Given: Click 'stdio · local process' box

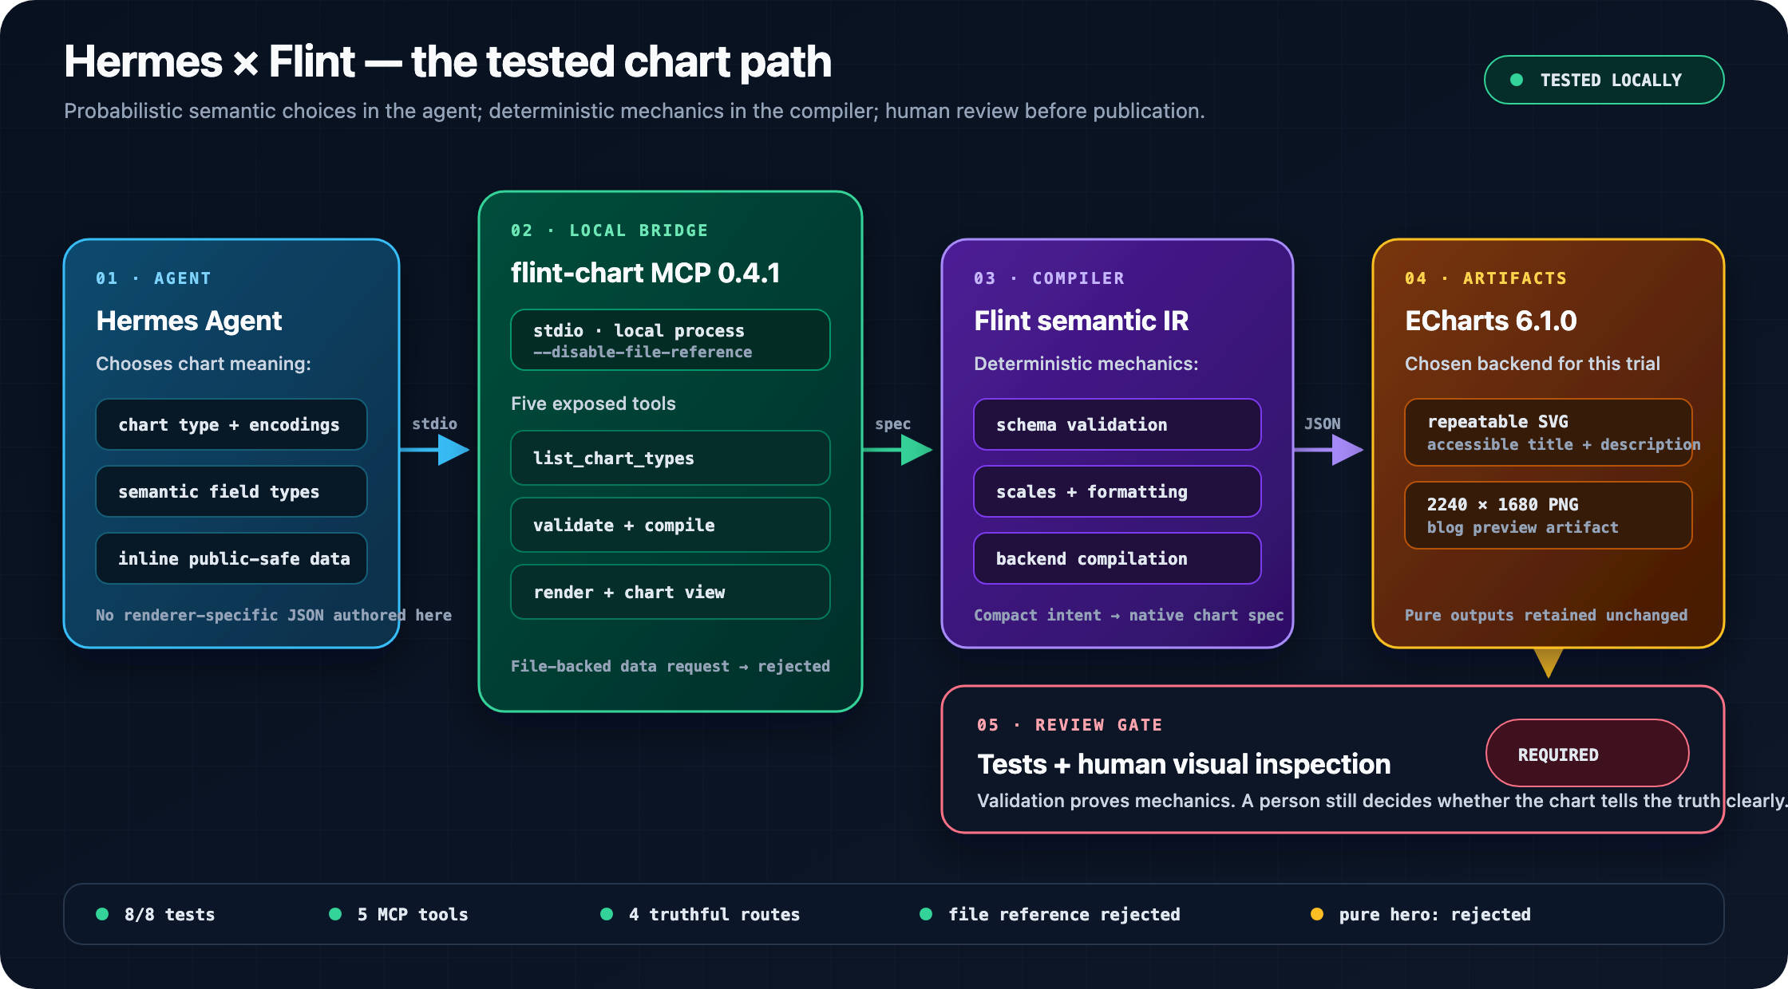Looking at the screenshot, I should 670,340.
